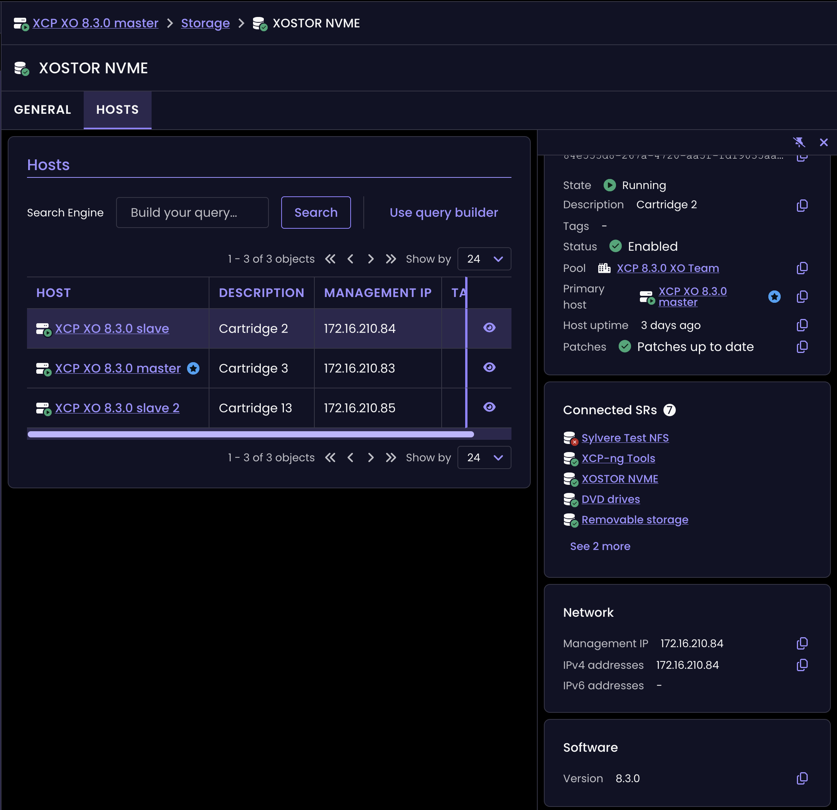Screen dimensions: 837x810
Task: Click the host icon beside XCP XO 8.3.0 slave 2
Action: (x=44, y=408)
